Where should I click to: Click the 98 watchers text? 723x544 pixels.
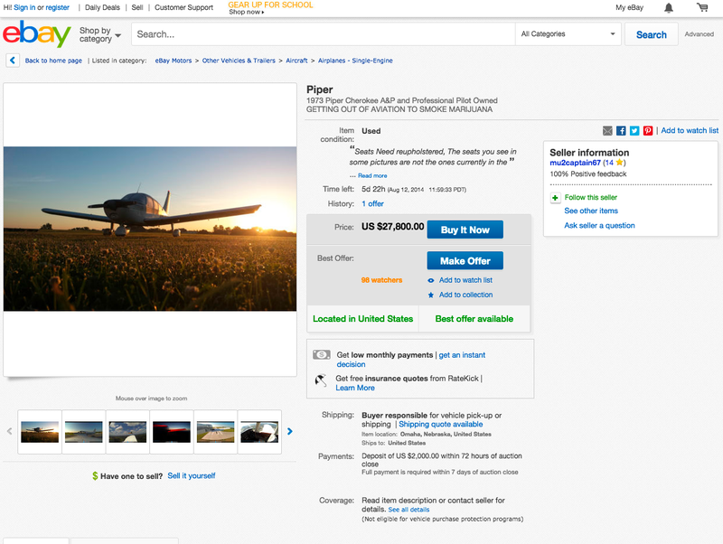pos(381,280)
